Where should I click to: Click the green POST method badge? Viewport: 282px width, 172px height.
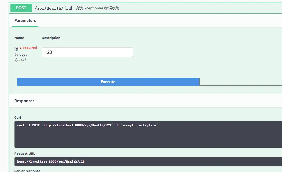tap(21, 8)
